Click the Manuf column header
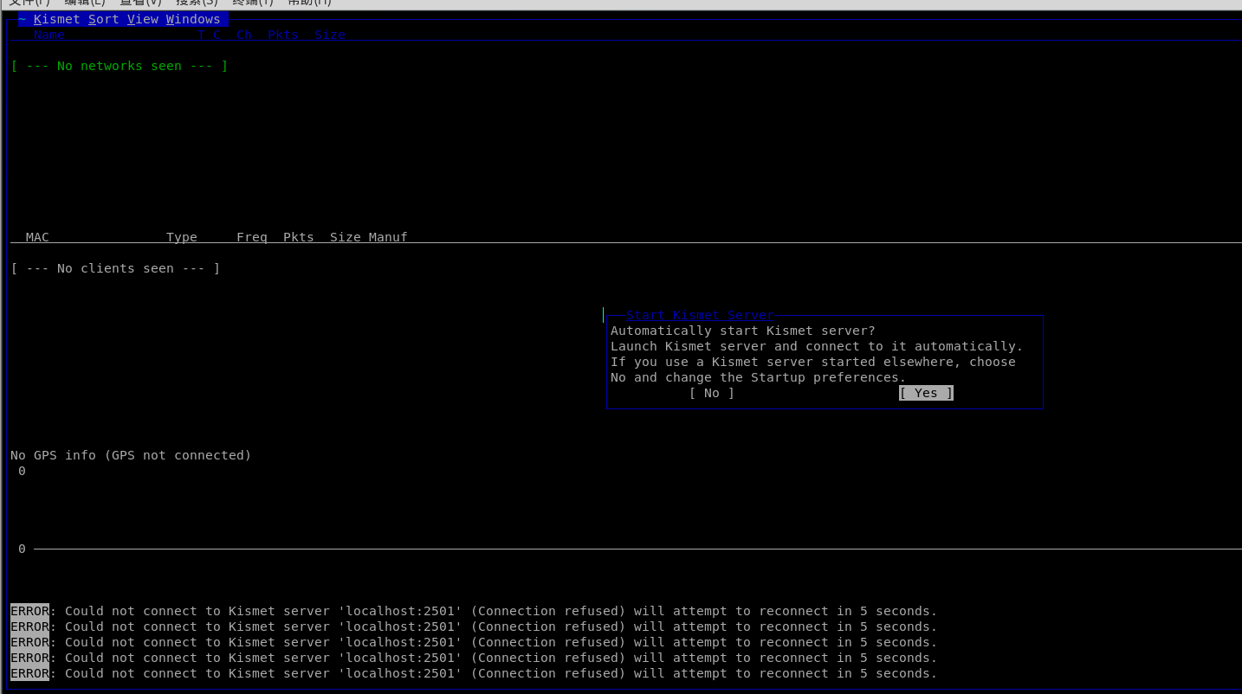 tap(388, 237)
